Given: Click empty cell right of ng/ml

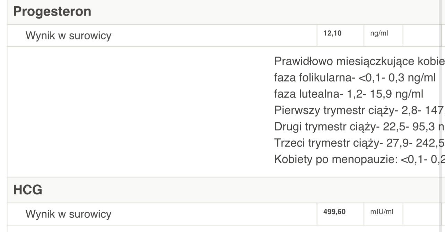Looking at the screenshot, I should pos(422,36).
